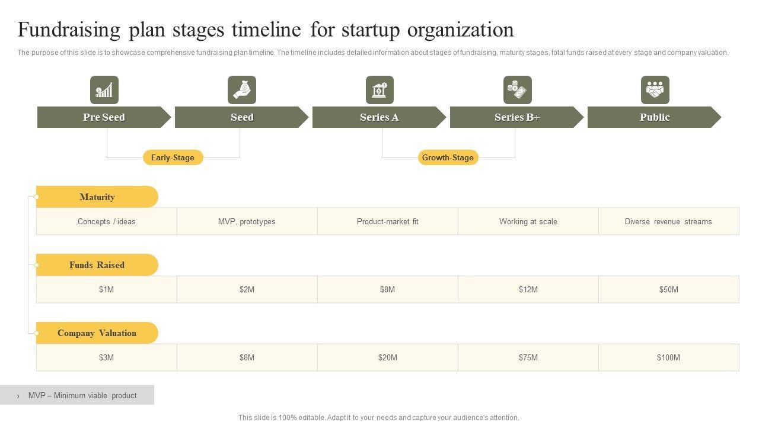Click the cash and coins icon
The width and height of the screenshot is (759, 426).
(x=517, y=90)
